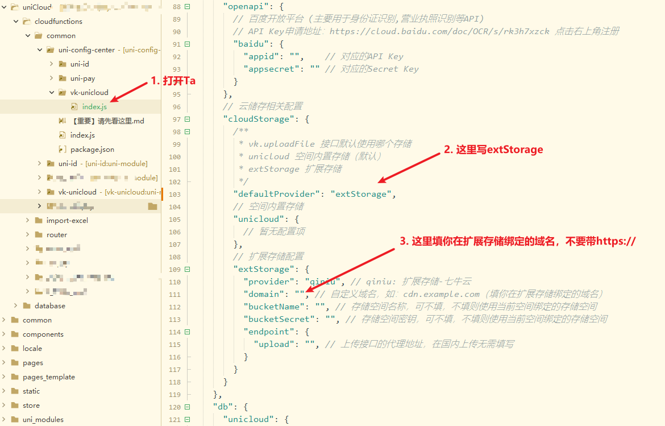Click the highlighted index.js file icon
This screenshot has height=426, width=665.
[x=74, y=107]
